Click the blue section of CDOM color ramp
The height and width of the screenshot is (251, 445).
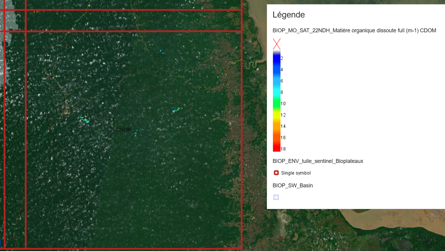pos(276,65)
